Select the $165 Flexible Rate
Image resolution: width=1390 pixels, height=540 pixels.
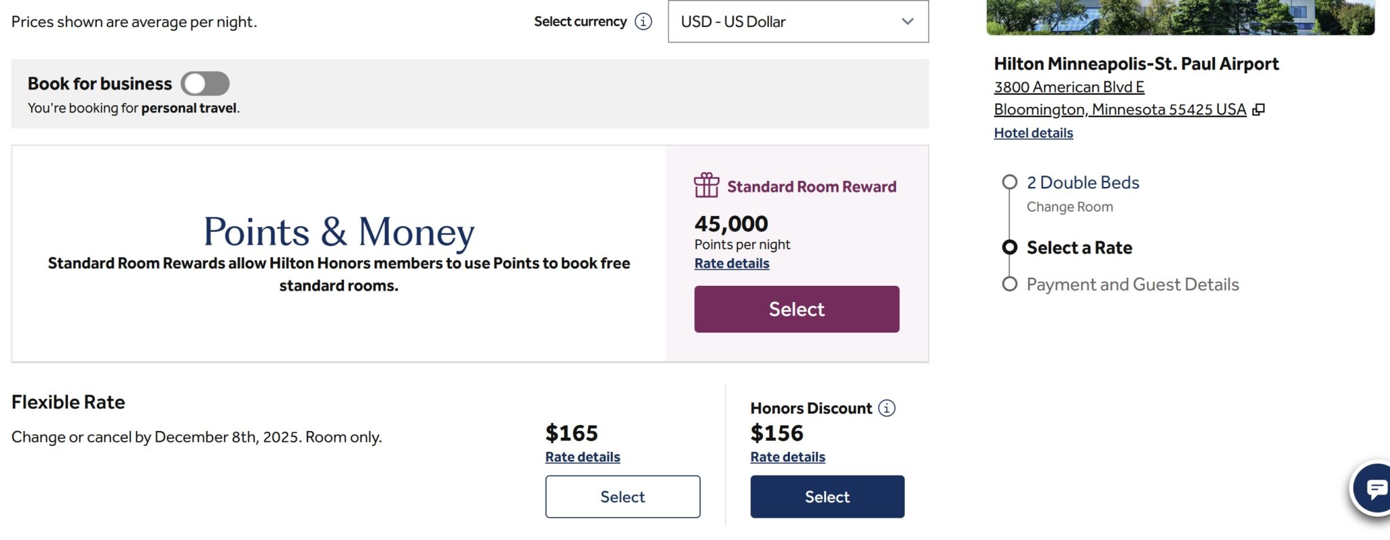coord(622,497)
